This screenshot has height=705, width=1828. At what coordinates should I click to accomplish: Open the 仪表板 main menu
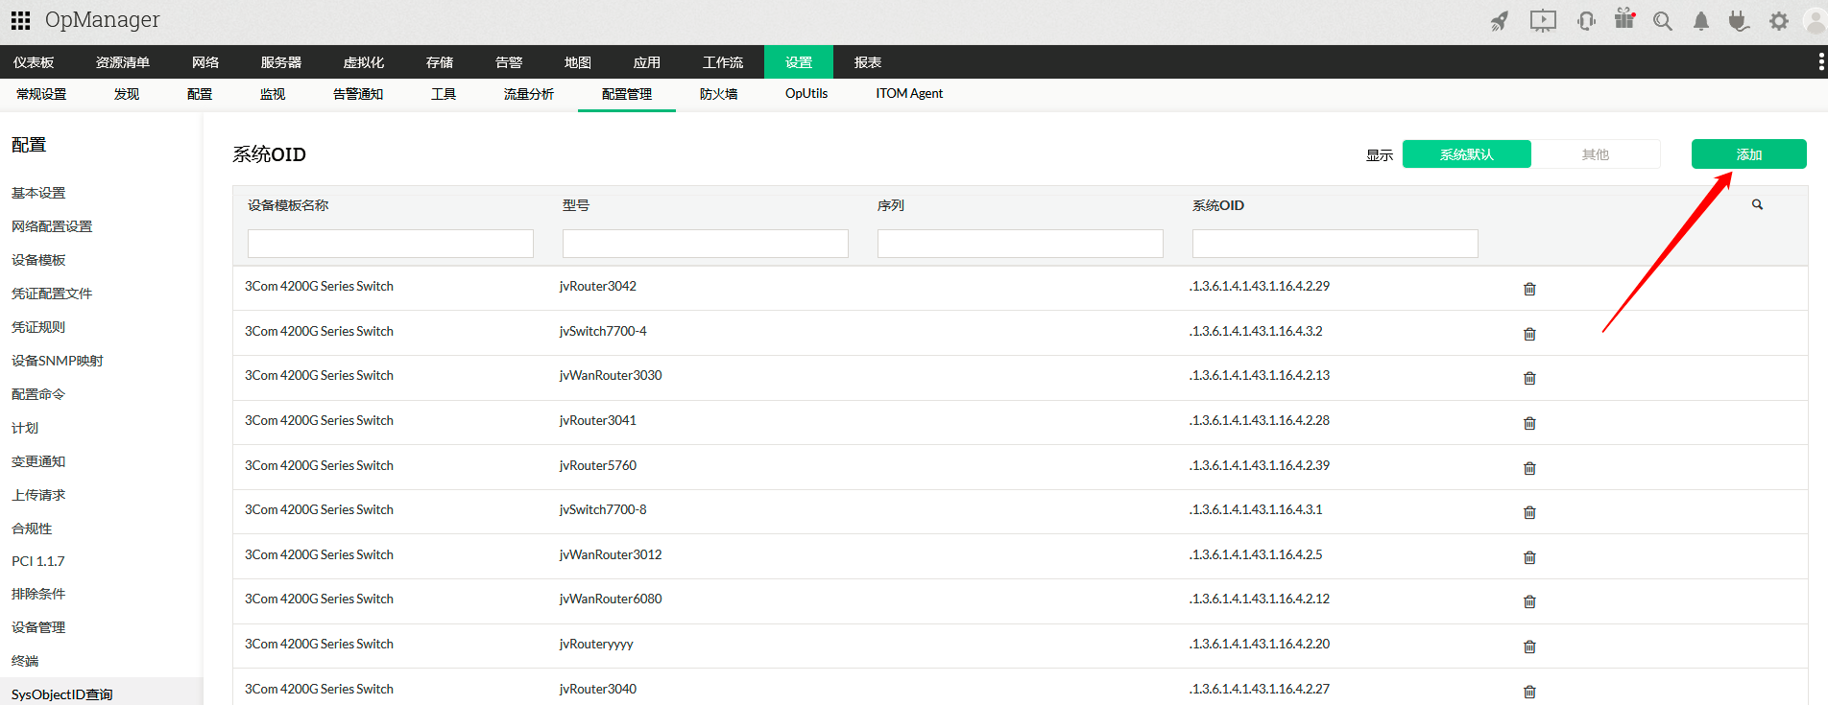coord(34,62)
